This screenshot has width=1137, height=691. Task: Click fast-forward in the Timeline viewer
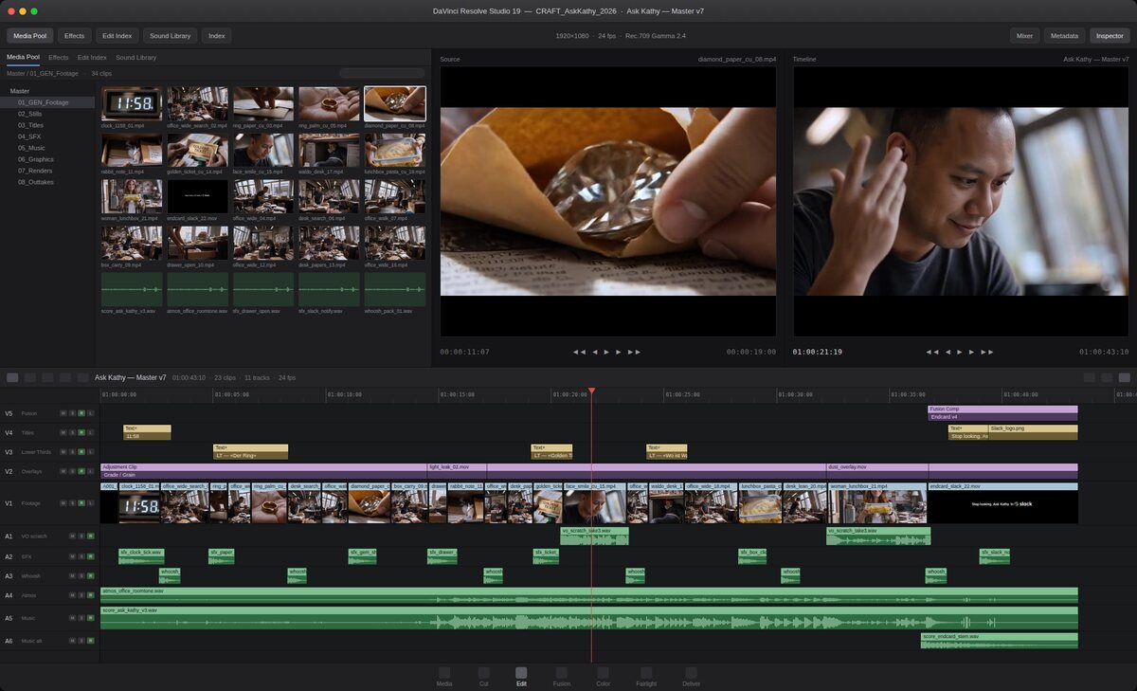tap(986, 352)
